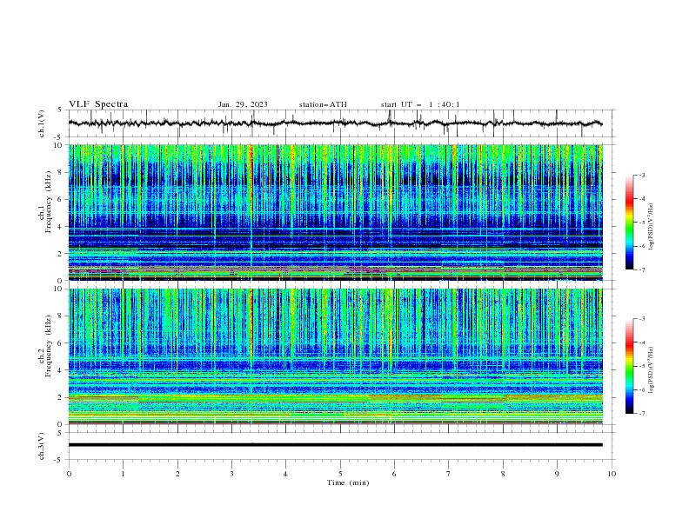Image resolution: width=689 pixels, height=532 pixels.
Task: Click the "station=ATH" label
Action: click(x=323, y=104)
